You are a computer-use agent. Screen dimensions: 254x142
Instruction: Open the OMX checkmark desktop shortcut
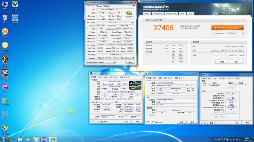[x=5, y=115]
